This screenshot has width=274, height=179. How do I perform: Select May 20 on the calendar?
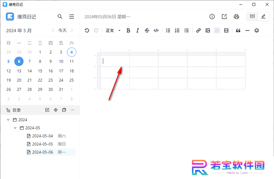point(19,80)
